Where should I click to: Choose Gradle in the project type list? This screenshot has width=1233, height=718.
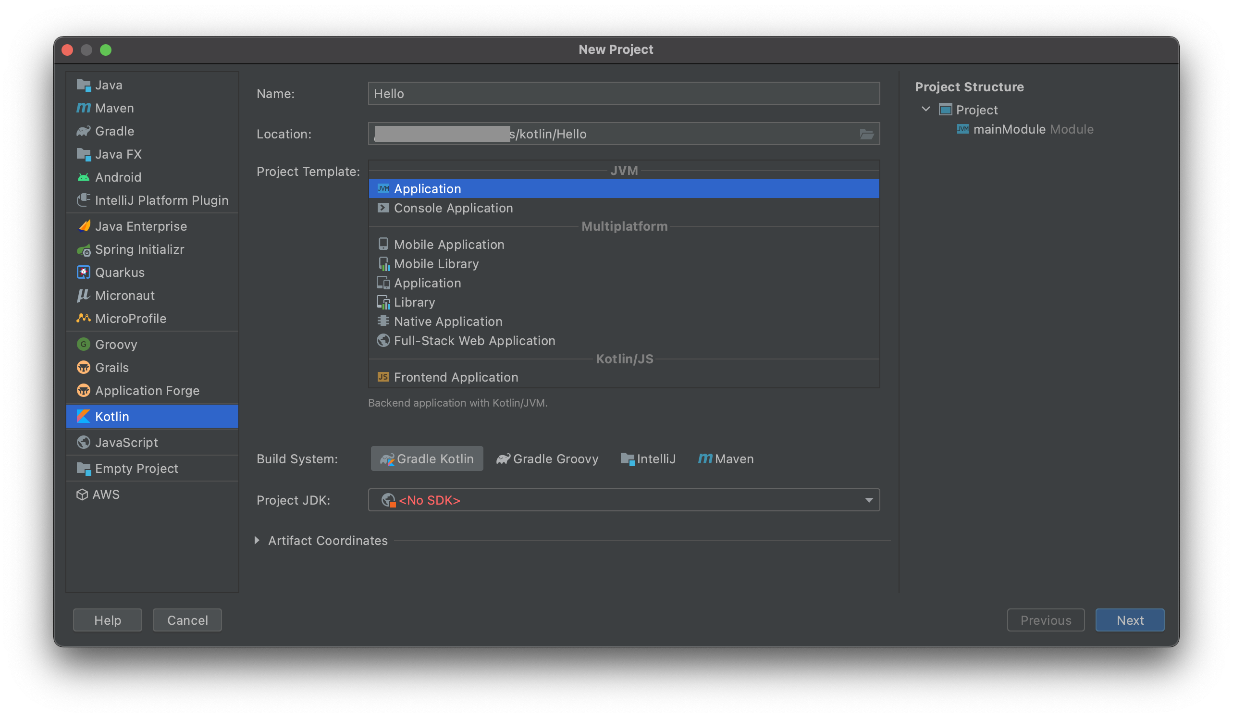tap(152, 131)
